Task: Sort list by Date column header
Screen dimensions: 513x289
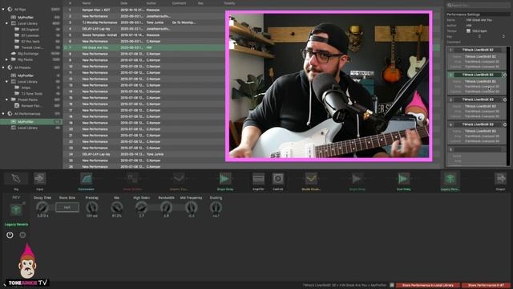Action: pyautogui.click(x=124, y=3)
